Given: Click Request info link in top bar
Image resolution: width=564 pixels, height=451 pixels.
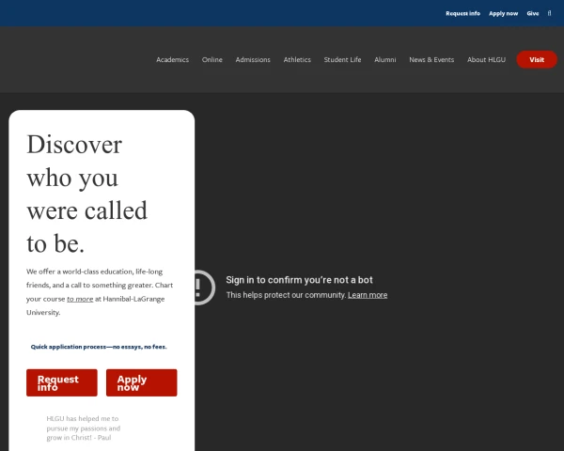Looking at the screenshot, I should 462,13.
